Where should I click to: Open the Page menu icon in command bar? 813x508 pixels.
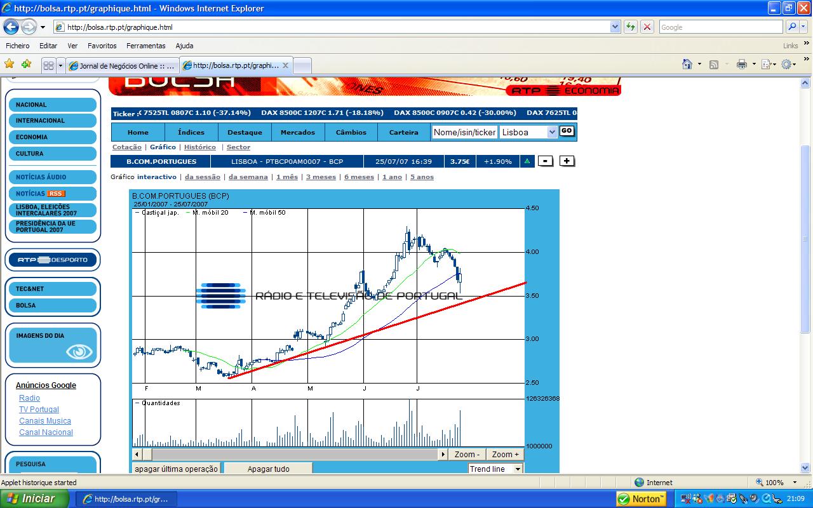coord(767,64)
